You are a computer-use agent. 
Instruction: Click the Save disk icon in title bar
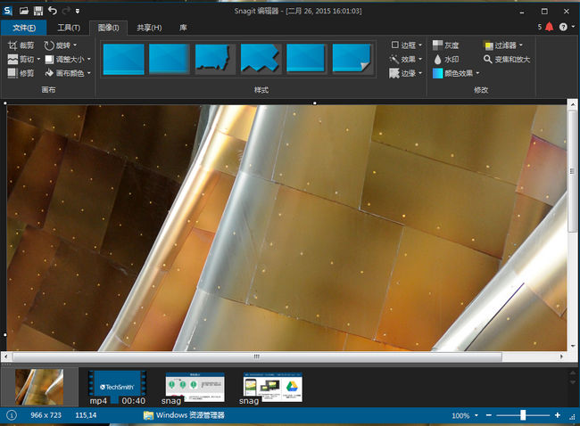tap(37, 11)
